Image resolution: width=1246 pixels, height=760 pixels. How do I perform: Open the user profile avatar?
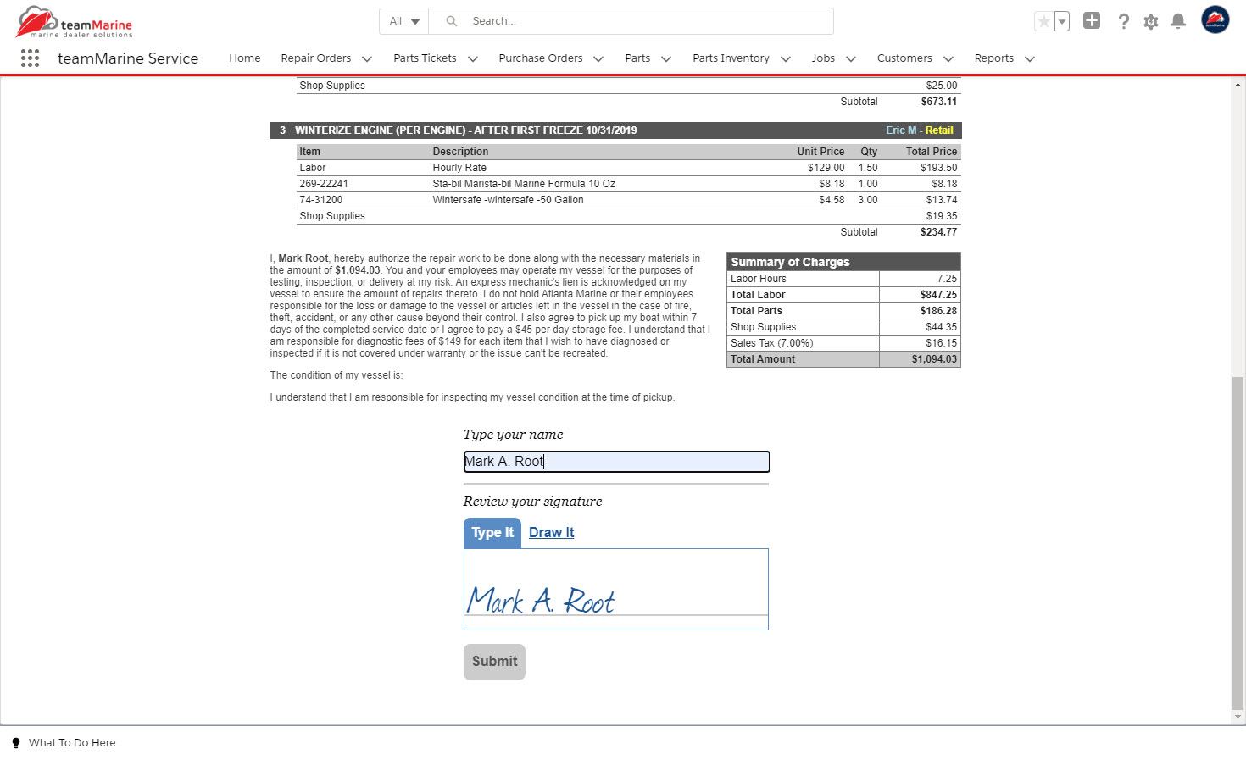pyautogui.click(x=1215, y=20)
